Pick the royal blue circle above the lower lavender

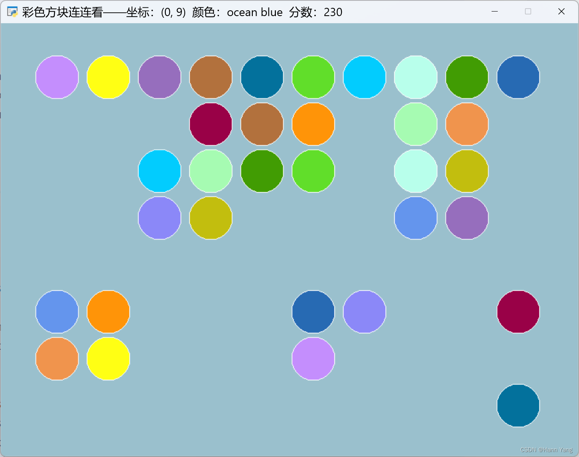(x=313, y=312)
